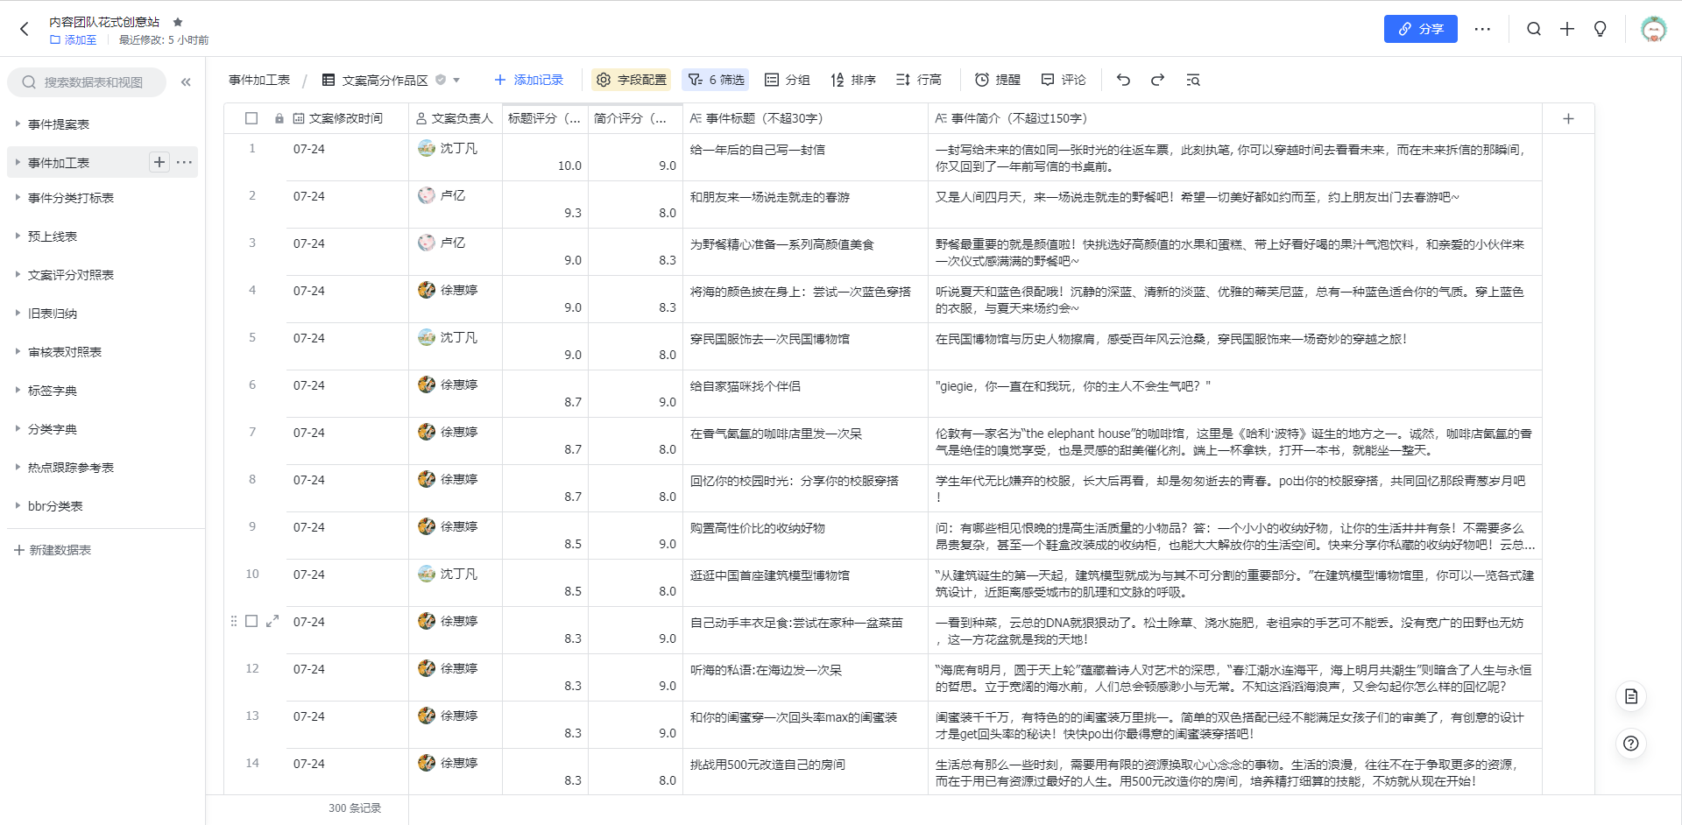
Task: Check the row 11 checkbox
Action: [251, 621]
